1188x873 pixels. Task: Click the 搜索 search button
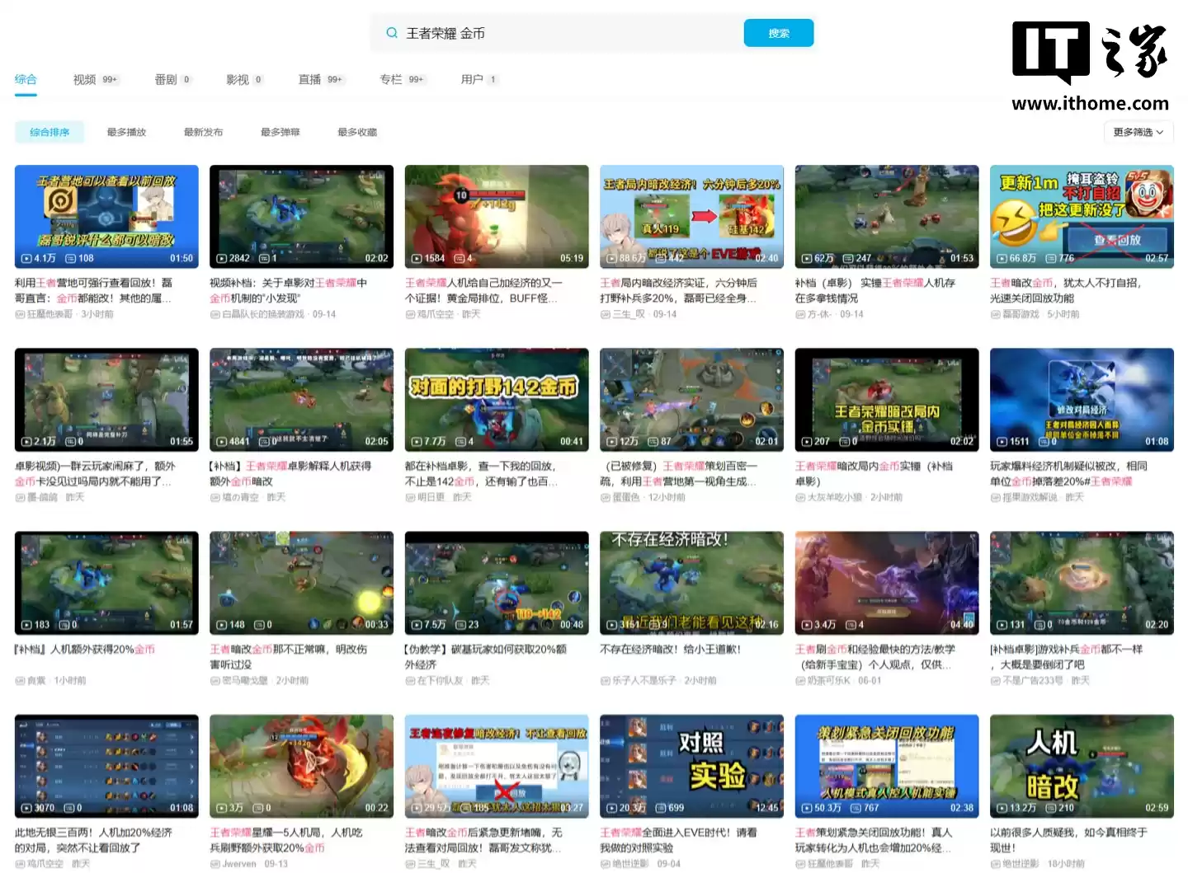[x=778, y=33]
